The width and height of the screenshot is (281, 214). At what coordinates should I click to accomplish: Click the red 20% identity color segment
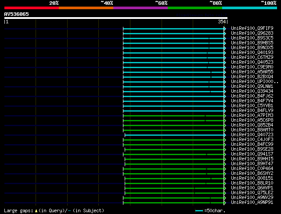click(x=32, y=8)
